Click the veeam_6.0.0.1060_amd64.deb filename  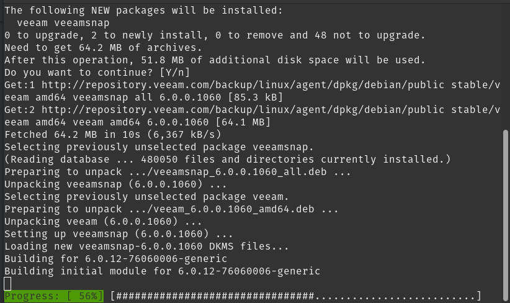point(233,209)
